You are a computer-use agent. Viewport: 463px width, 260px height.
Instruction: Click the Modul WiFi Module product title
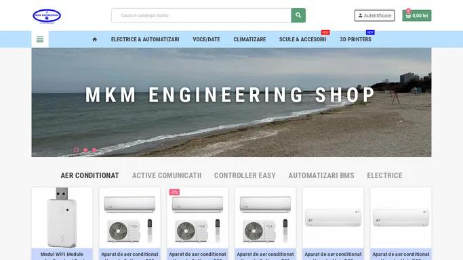(x=62, y=255)
